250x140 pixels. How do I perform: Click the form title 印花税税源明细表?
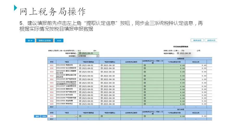[181, 47]
